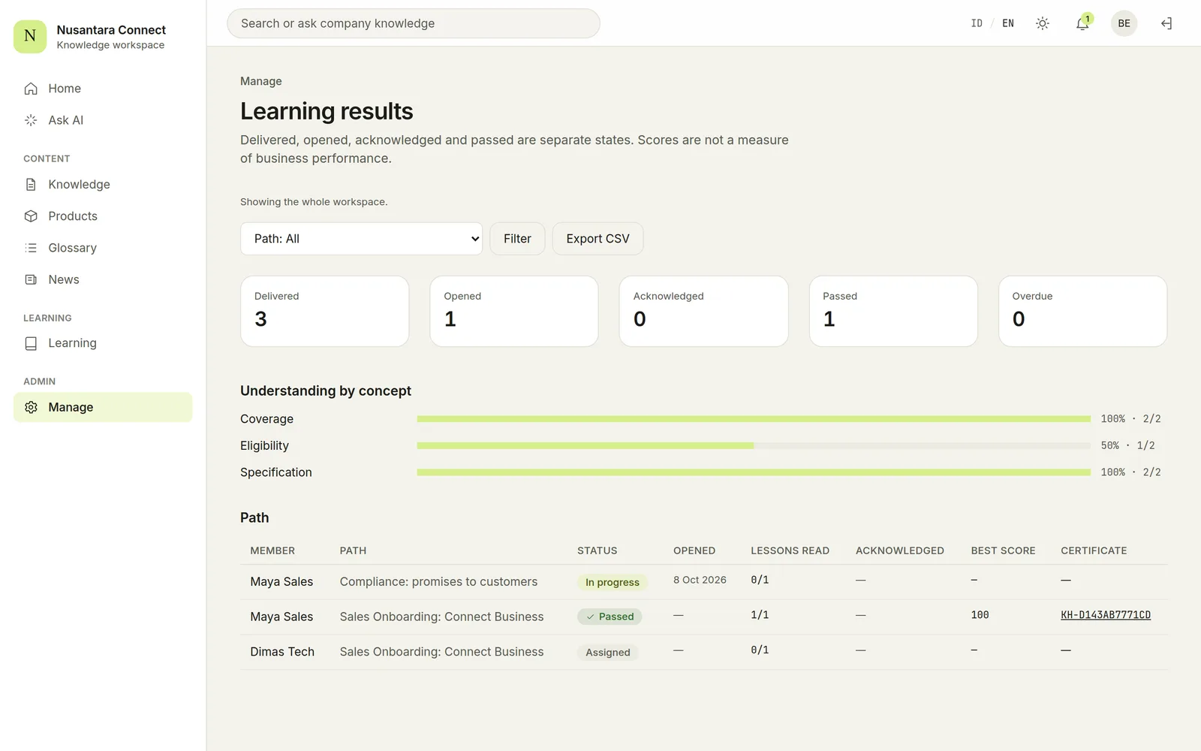Open Products box icon section

pyautogui.click(x=103, y=216)
